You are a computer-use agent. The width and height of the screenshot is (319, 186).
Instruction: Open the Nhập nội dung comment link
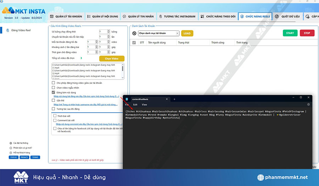[x=89, y=124]
